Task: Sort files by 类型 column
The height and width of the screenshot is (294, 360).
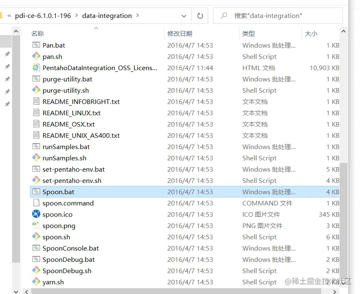Action: (x=249, y=33)
